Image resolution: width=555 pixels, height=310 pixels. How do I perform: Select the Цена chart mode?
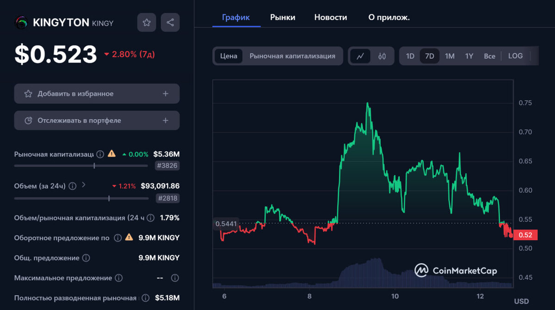coord(228,55)
